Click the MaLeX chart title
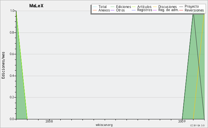 [x=36, y=6]
